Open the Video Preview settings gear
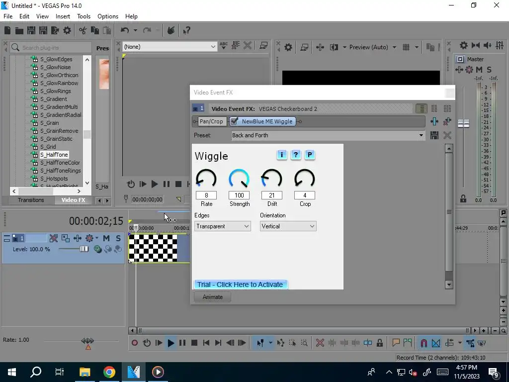Image resolution: width=509 pixels, height=382 pixels. (x=288, y=47)
